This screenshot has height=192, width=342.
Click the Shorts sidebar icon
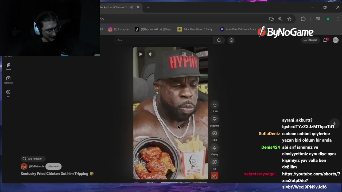click(x=8, y=66)
